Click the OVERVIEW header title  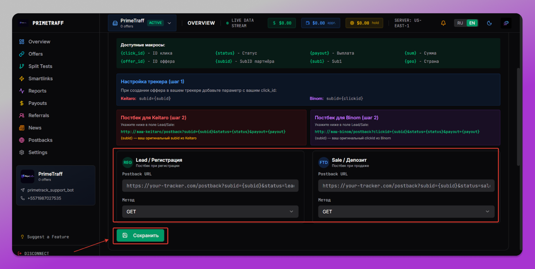pyautogui.click(x=201, y=23)
